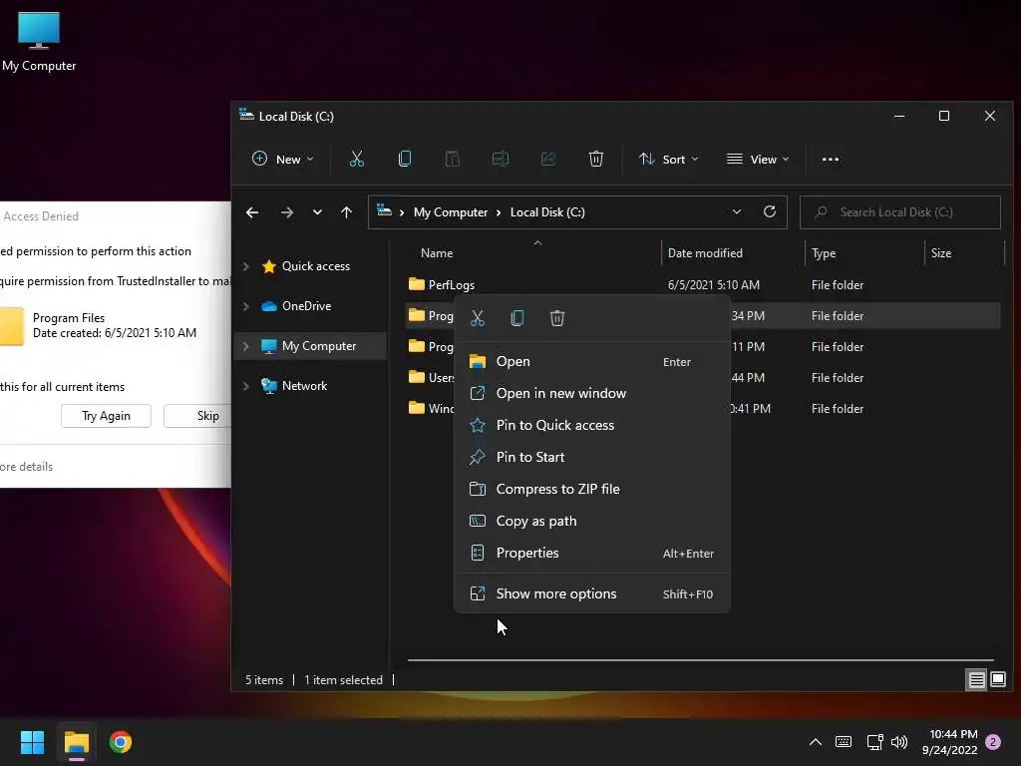The image size is (1021, 766).
Task: Click the Share icon in the toolbar
Action: coord(548,159)
